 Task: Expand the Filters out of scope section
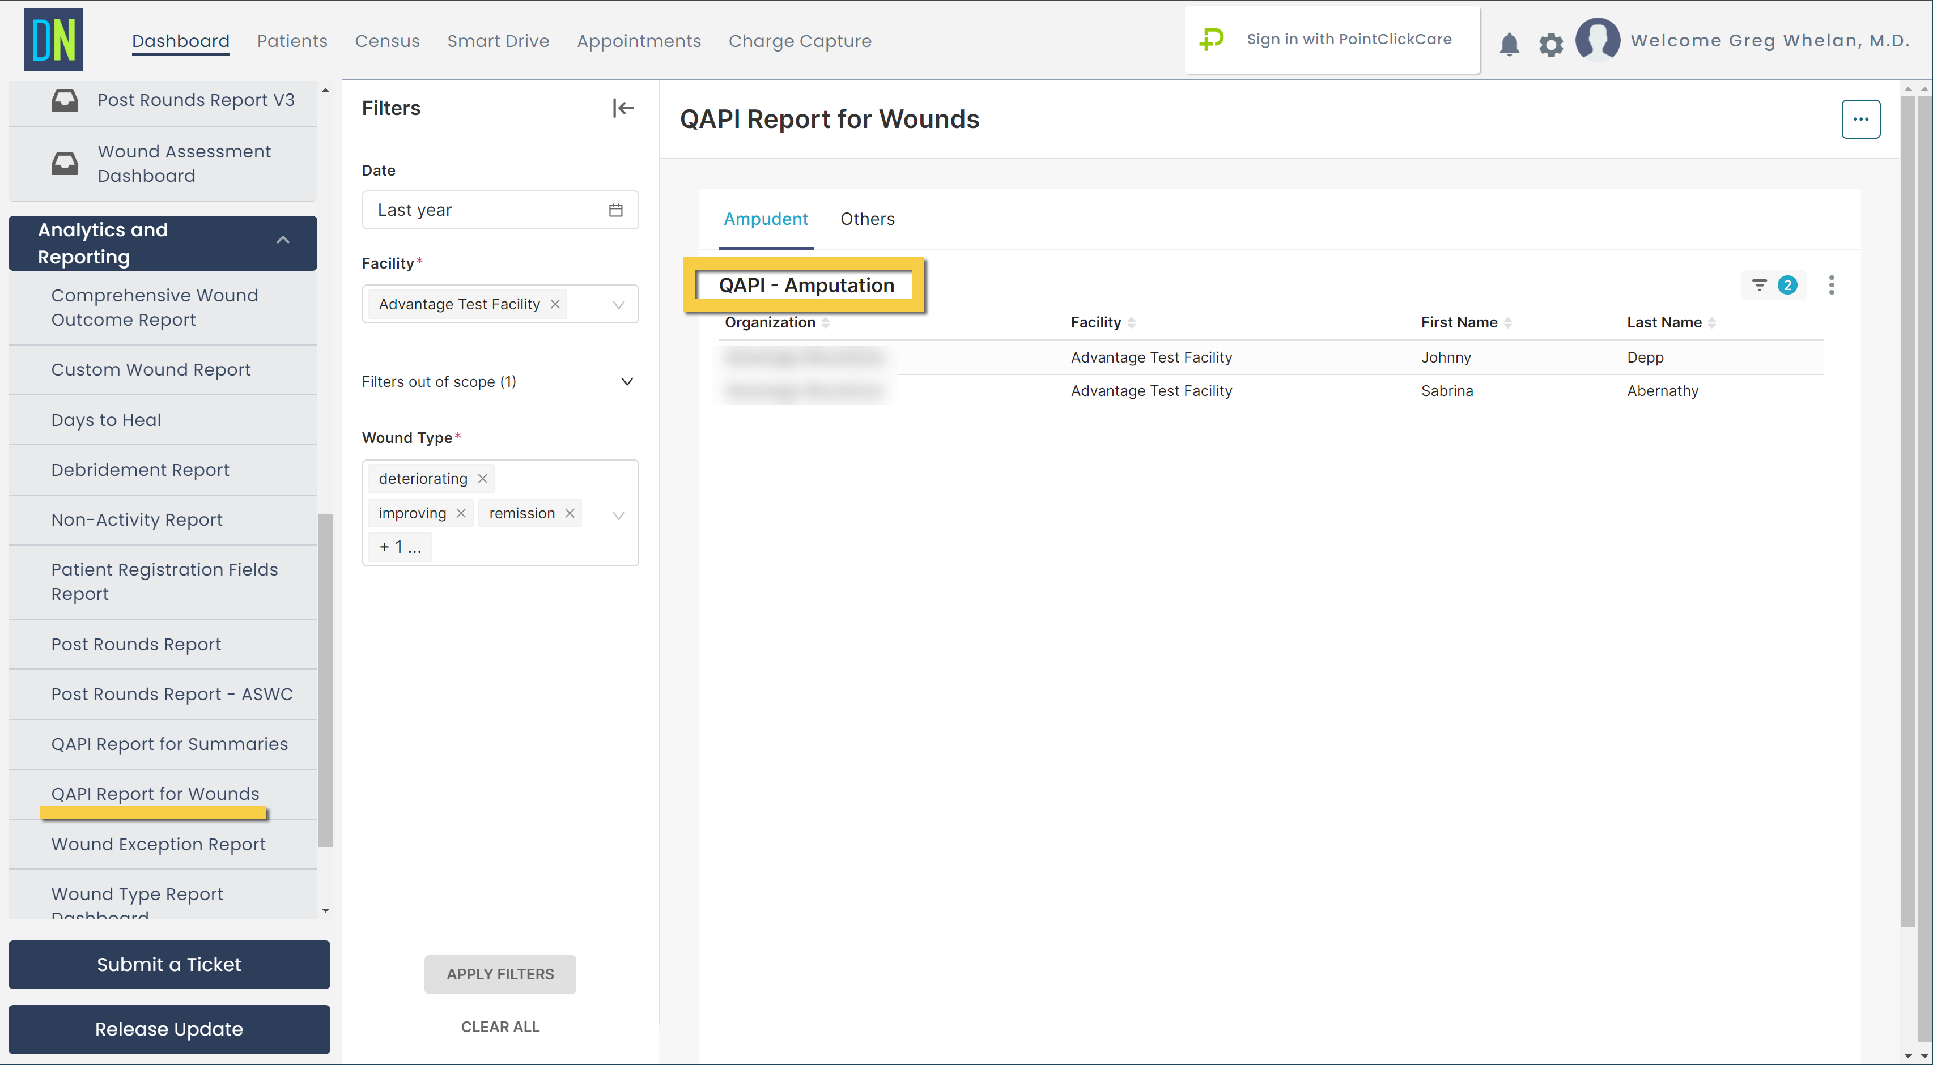coord(627,381)
